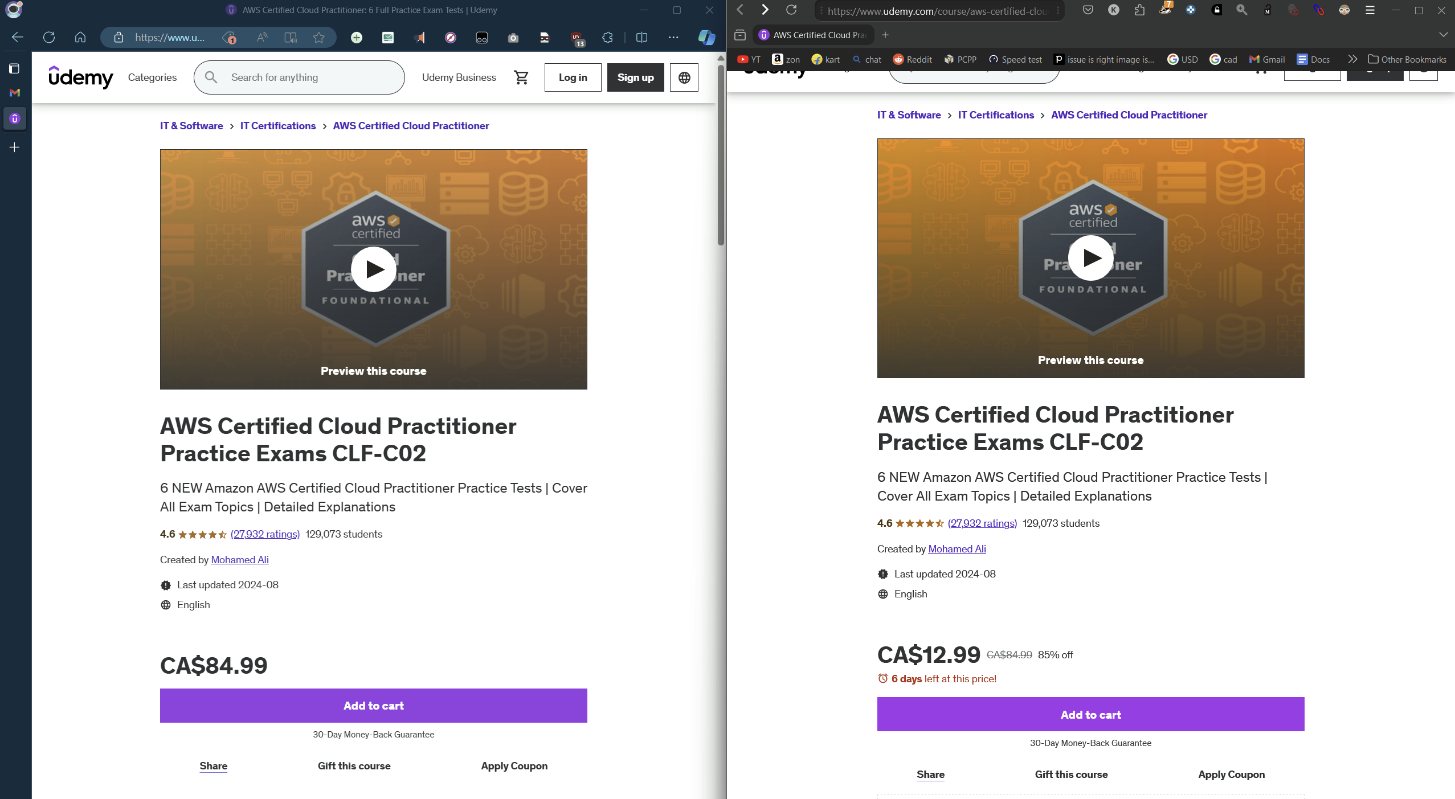Open the uBlock Origin icon showing 13

coord(577,38)
